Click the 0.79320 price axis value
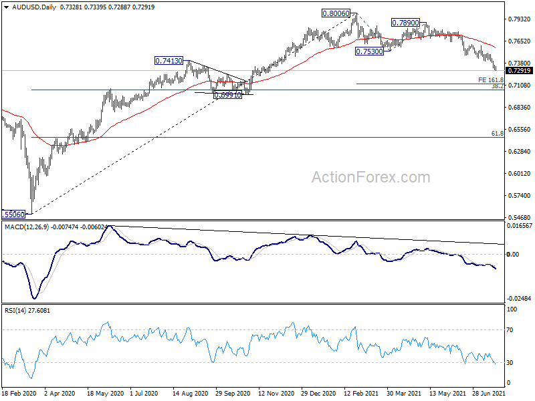 (520, 19)
